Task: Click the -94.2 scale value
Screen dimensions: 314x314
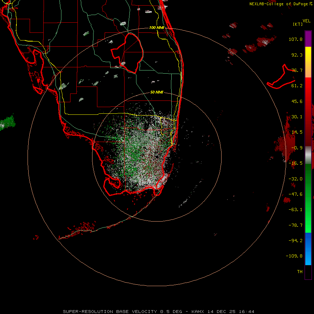Action: pyautogui.click(x=296, y=240)
